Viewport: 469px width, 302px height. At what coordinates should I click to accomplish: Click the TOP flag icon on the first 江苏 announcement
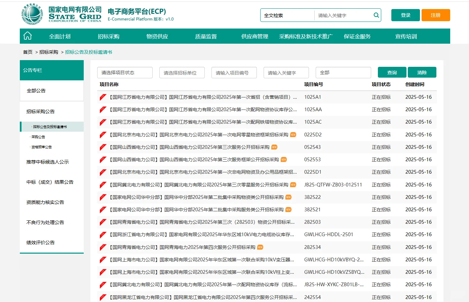102,97
